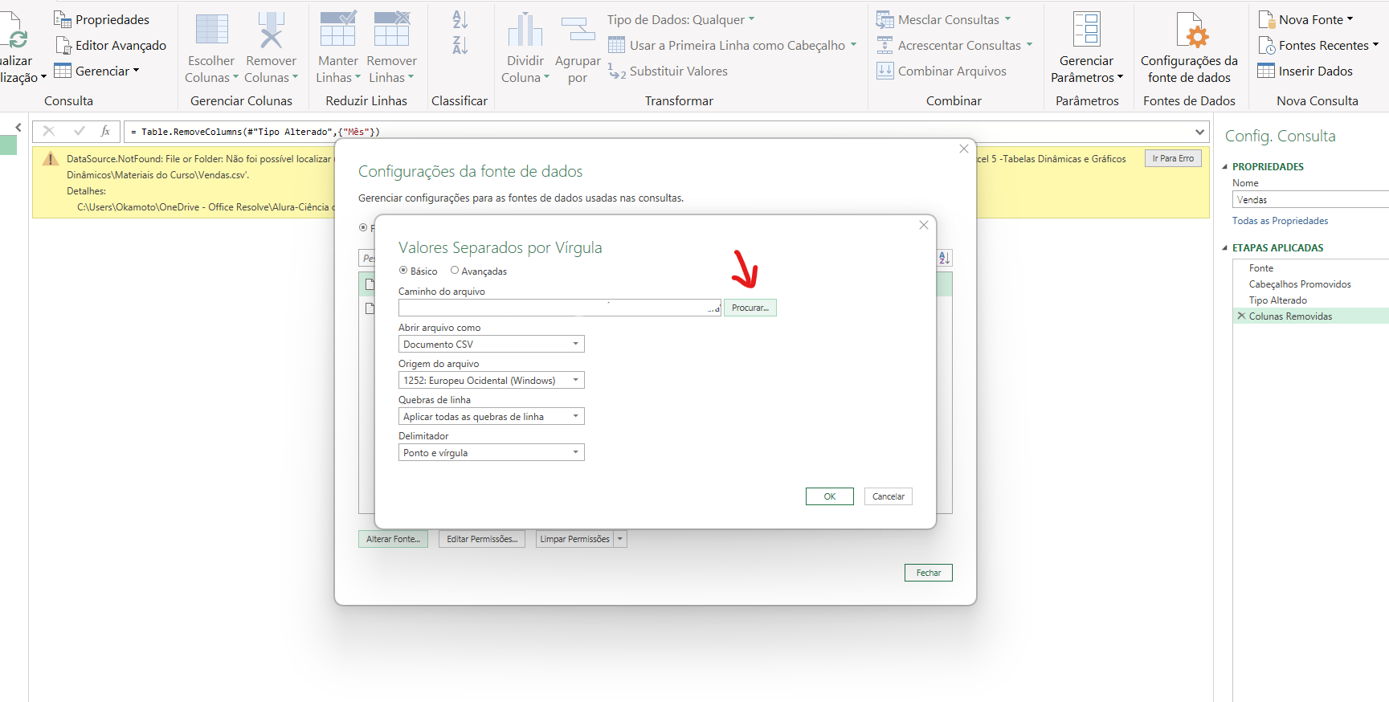The image size is (1389, 702).
Task: Open Configurações da fonte de dados ribbon button
Action: [1189, 48]
